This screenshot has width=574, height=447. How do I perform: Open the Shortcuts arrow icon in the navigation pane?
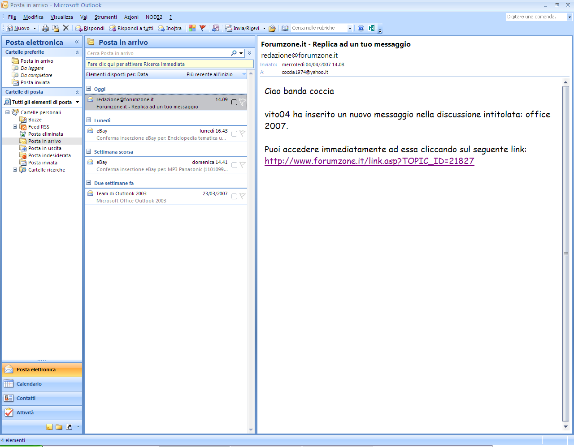click(x=69, y=427)
